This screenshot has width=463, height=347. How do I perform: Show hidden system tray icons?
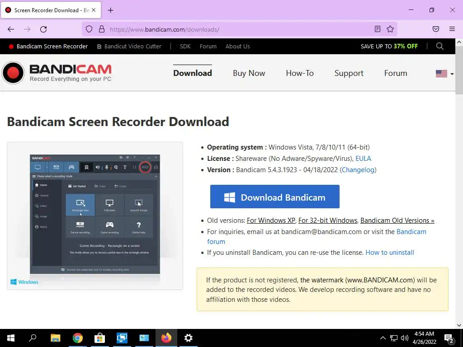[383, 338]
